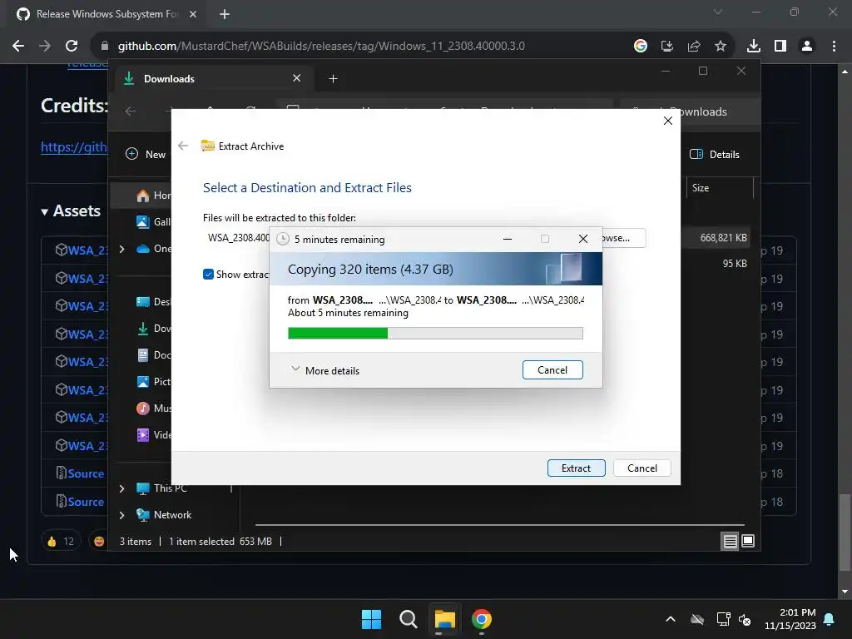Viewport: 852px width, 639px height.
Task: Show hidden system tray icons
Action: 671,619
